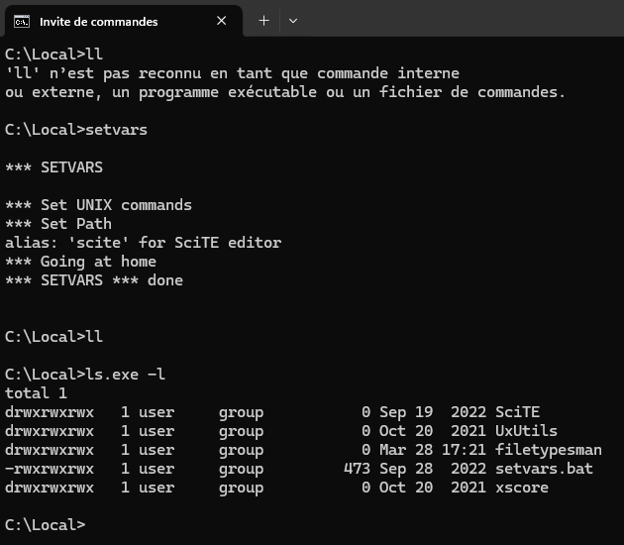Click the setvars.bat filename in listing
Image resolution: width=624 pixels, height=545 pixels.
(544, 469)
